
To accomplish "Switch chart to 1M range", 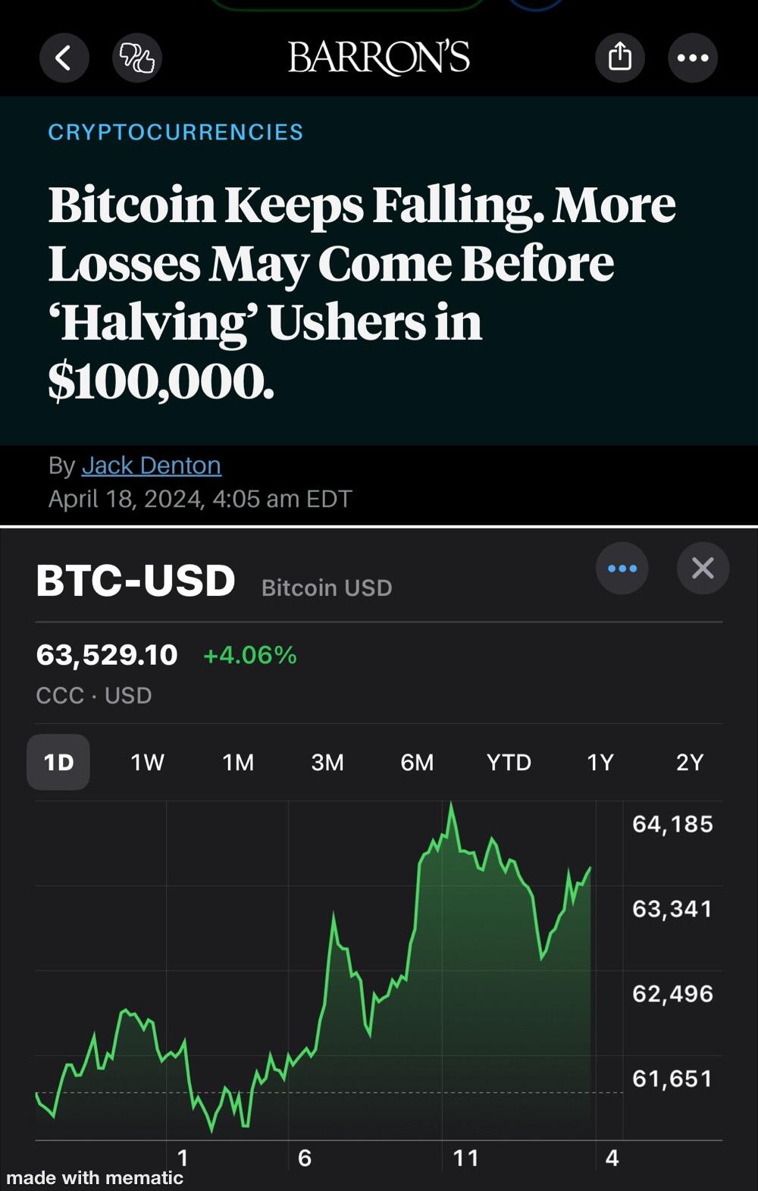I will (x=238, y=762).
